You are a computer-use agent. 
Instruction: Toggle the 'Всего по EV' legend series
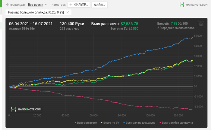(110, 122)
